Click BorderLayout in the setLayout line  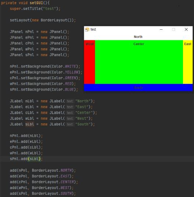(54, 20)
